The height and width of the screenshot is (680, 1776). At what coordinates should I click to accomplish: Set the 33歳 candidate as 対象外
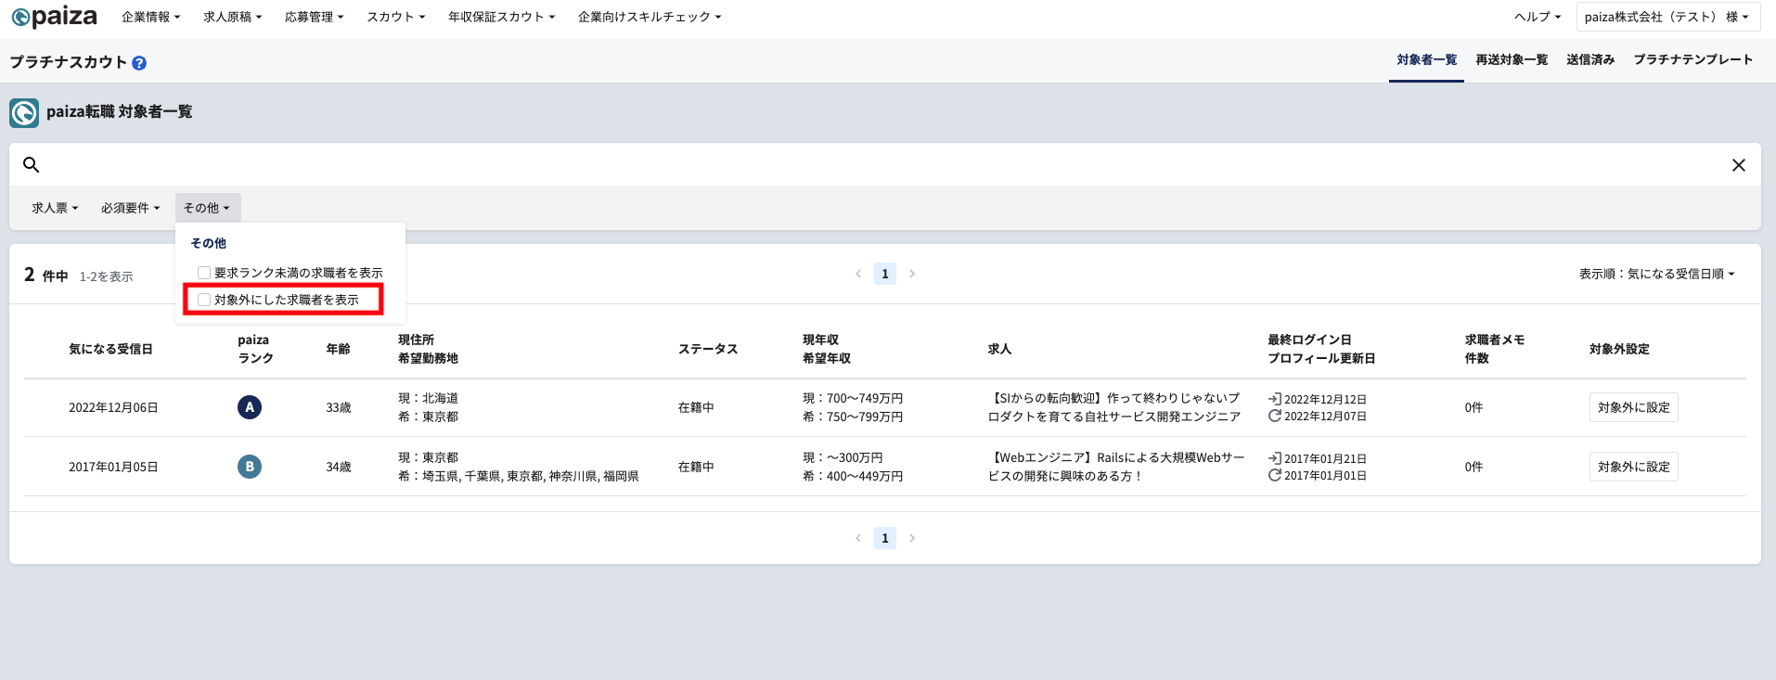point(1633,407)
